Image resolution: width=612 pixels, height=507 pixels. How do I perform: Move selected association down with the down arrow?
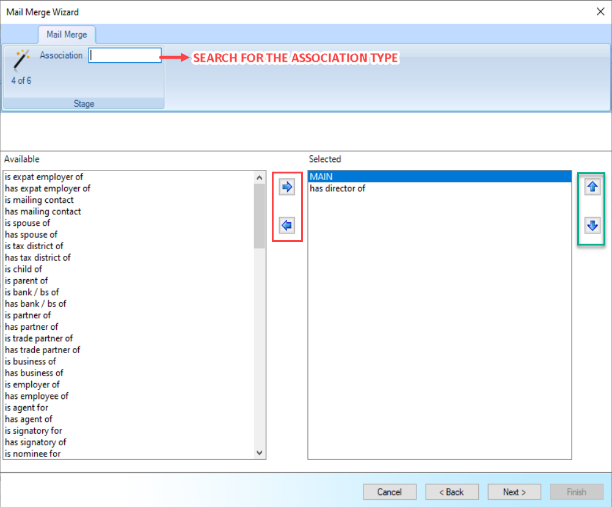592,225
